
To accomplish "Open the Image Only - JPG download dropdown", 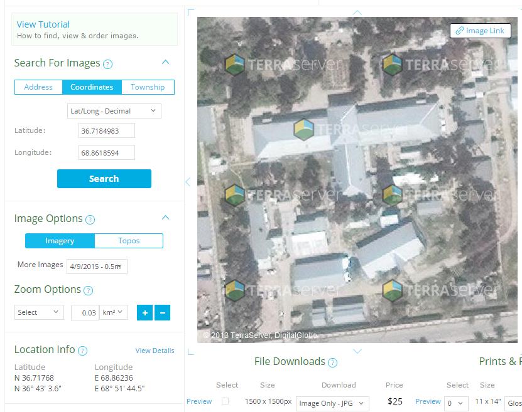I will [x=332, y=403].
